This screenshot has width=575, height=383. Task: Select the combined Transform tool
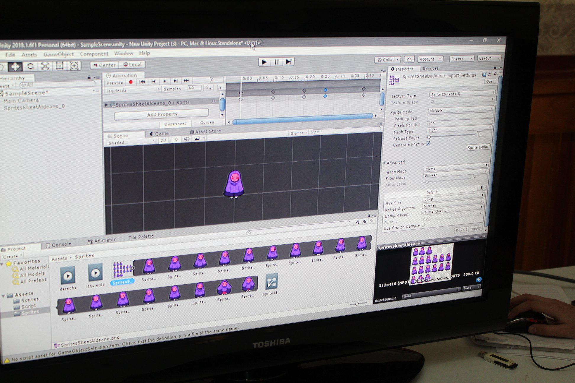tap(74, 65)
